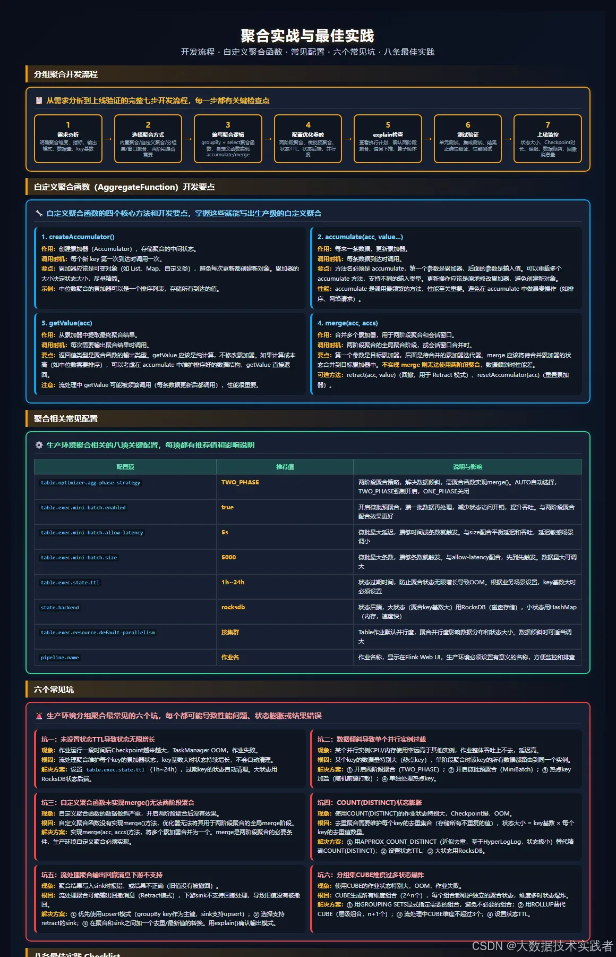Open step card 3 编写聚合逻辑
The height and width of the screenshot is (957, 616).
[228, 139]
